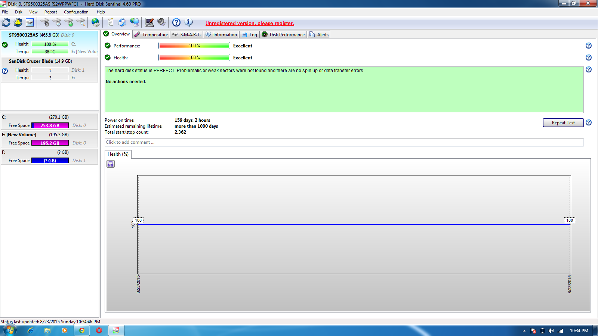Open the Report menu
Screen dimensions: 598x336
coord(50,12)
